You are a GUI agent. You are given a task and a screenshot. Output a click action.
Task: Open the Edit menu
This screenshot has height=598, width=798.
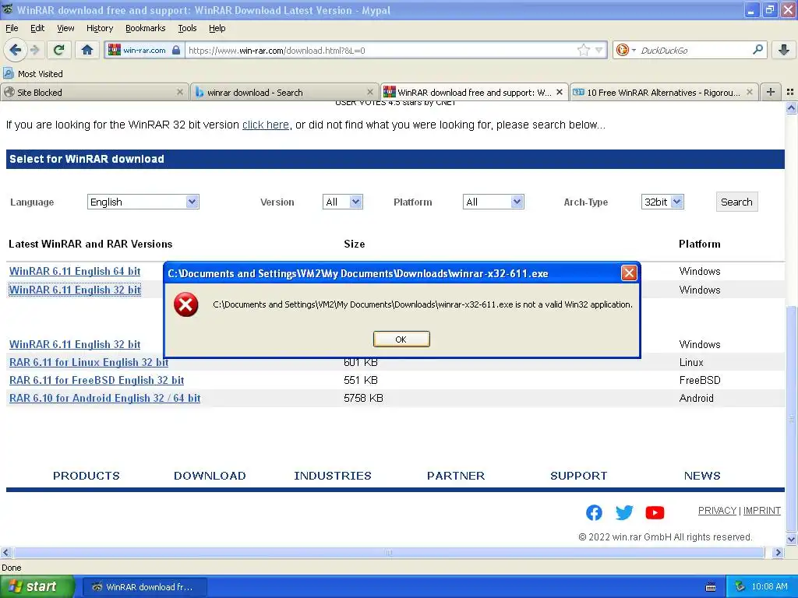(37, 28)
